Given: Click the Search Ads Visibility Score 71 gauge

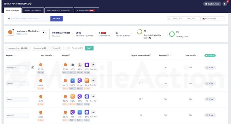Looking at the screenshot, I should coord(139,32).
